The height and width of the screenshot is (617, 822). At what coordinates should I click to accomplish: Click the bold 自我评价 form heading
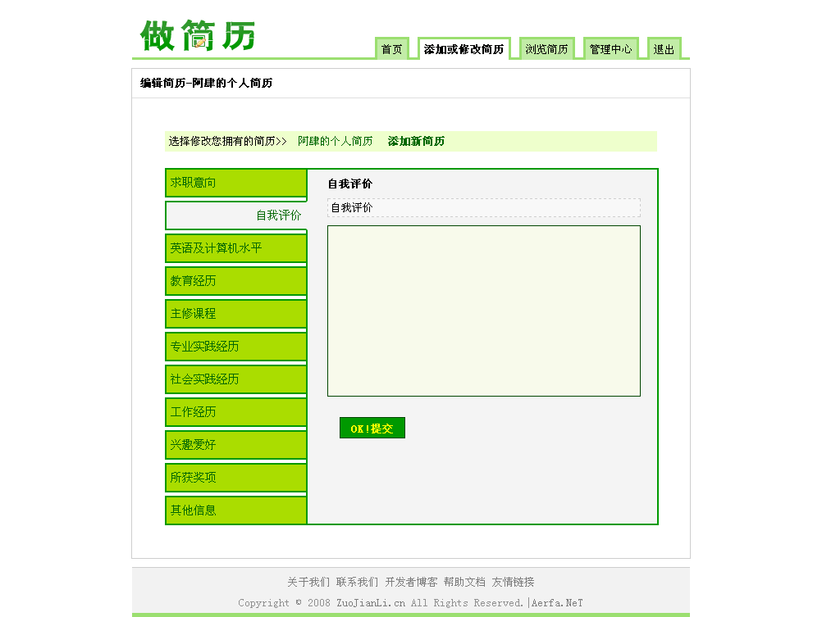coord(349,184)
